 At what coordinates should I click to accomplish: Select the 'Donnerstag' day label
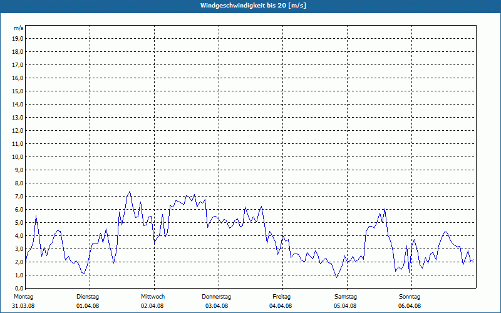click(x=216, y=297)
